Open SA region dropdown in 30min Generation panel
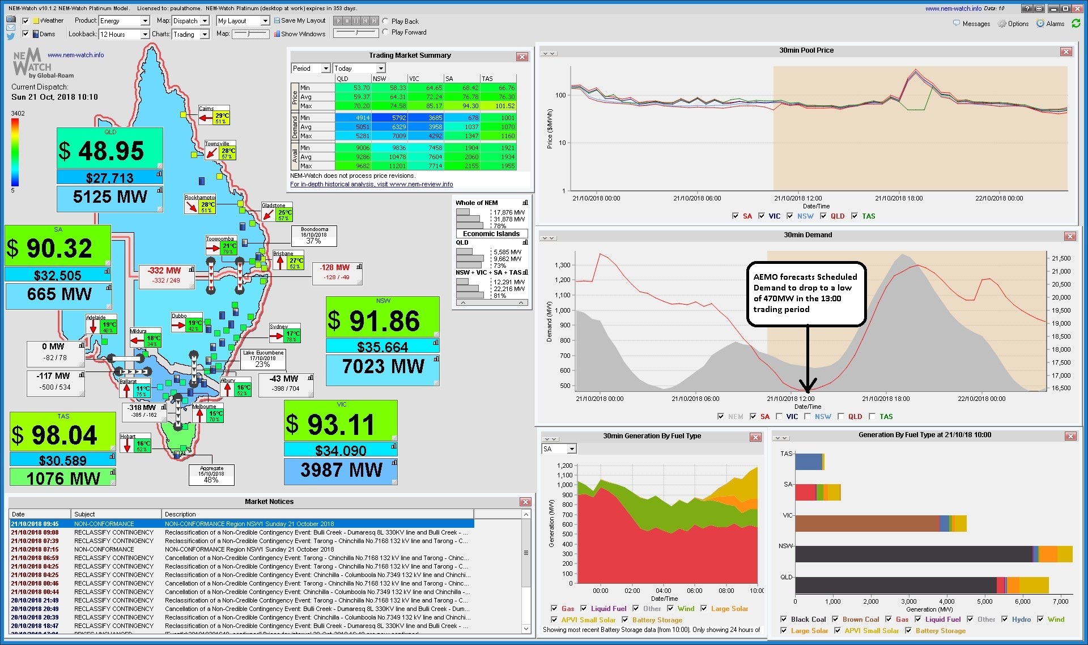Screen dimensions: 1088x645 click(559, 449)
